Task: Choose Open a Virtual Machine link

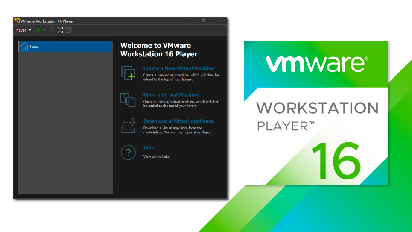Action: (x=171, y=95)
